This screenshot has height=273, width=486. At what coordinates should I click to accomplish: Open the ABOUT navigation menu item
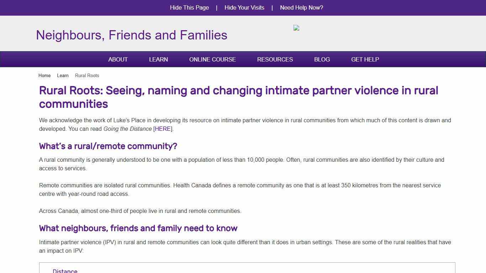pyautogui.click(x=118, y=59)
